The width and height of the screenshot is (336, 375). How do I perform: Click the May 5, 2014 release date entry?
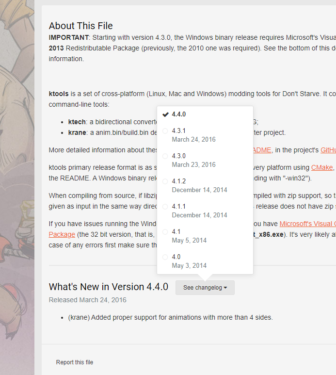point(189,241)
